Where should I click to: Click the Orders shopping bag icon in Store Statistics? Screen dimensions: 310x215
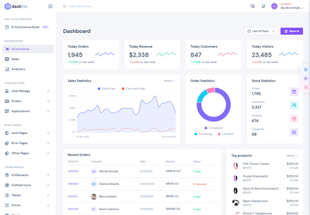coord(294,92)
